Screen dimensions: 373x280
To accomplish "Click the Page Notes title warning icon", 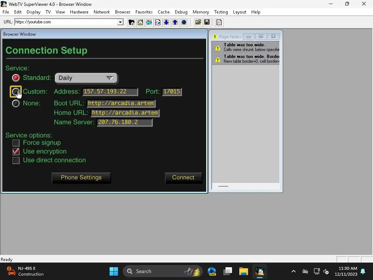I will (x=215, y=37).
